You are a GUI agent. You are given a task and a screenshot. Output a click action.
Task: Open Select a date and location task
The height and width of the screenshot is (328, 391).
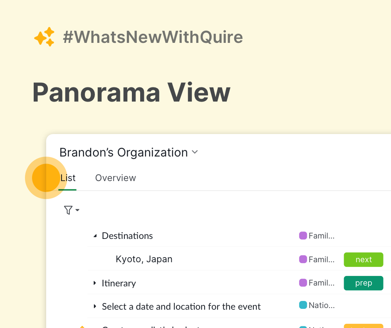click(181, 306)
